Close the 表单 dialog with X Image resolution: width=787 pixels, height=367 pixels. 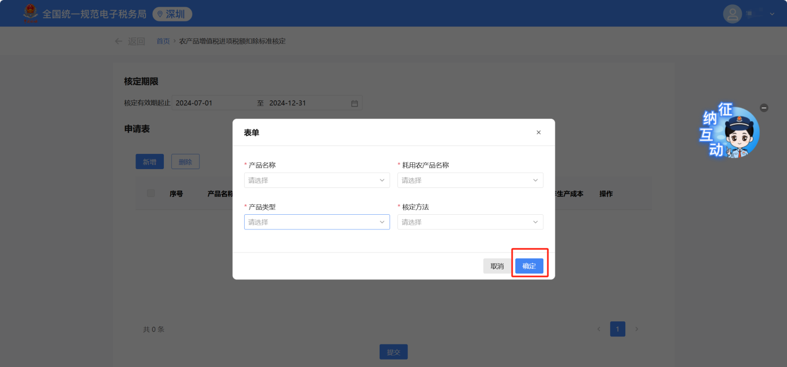pos(539,132)
